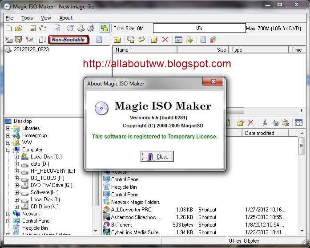The height and width of the screenshot is (248, 310).
Task: Click the scissors Cut icon
Action: click(x=265, y=122)
